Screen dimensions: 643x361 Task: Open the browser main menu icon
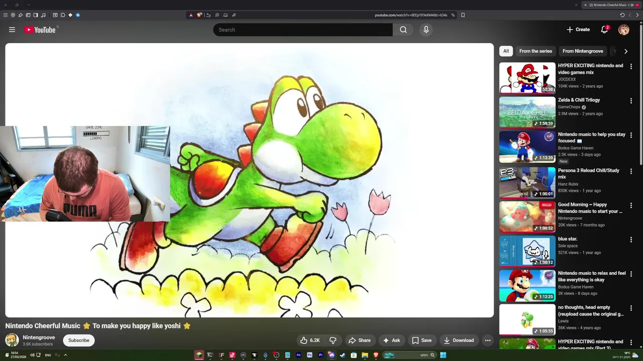[x=6, y=15]
